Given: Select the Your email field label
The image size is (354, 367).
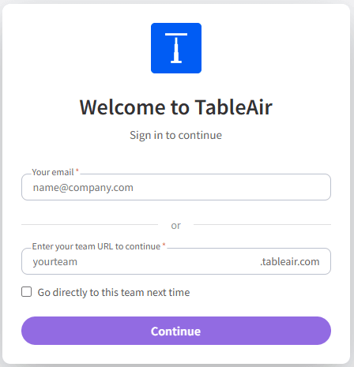Looking at the screenshot, I should (53, 172).
